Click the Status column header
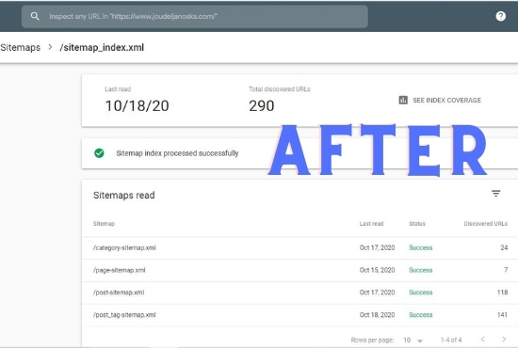The width and height of the screenshot is (518, 348). (x=417, y=224)
